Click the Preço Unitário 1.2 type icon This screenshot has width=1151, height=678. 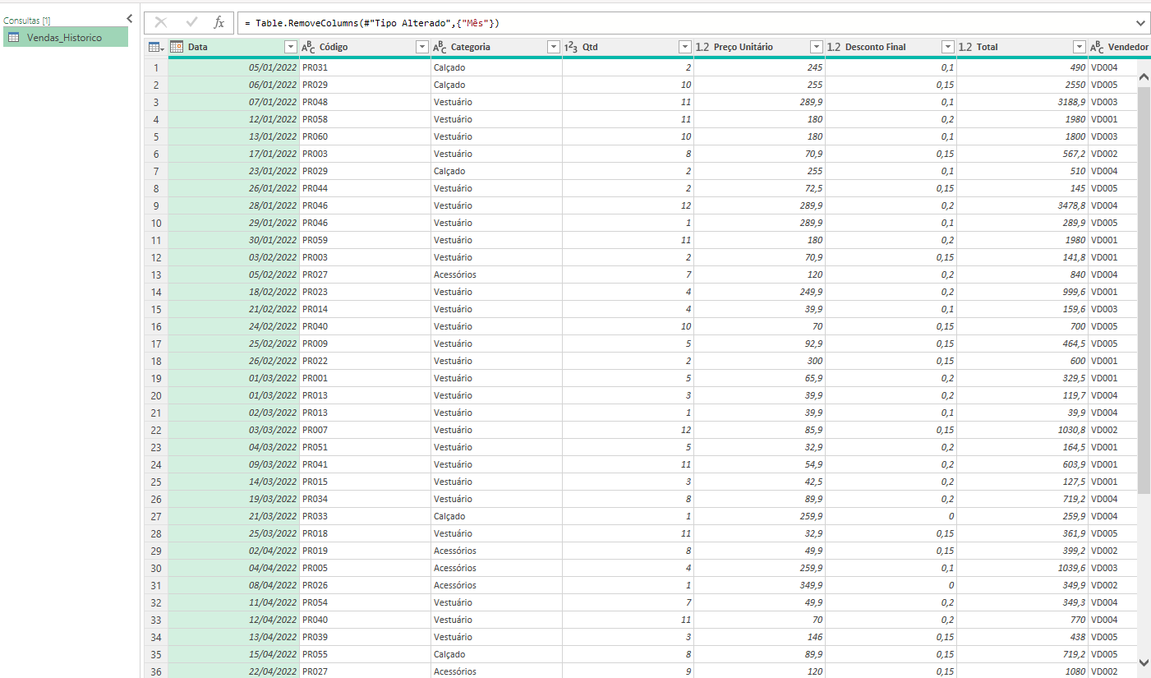702,47
